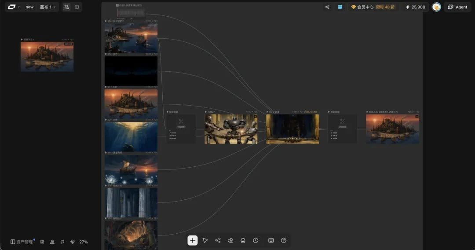This screenshot has width=475, height=250.
Task: Switch to panel layout view icon
Action: 77,7
